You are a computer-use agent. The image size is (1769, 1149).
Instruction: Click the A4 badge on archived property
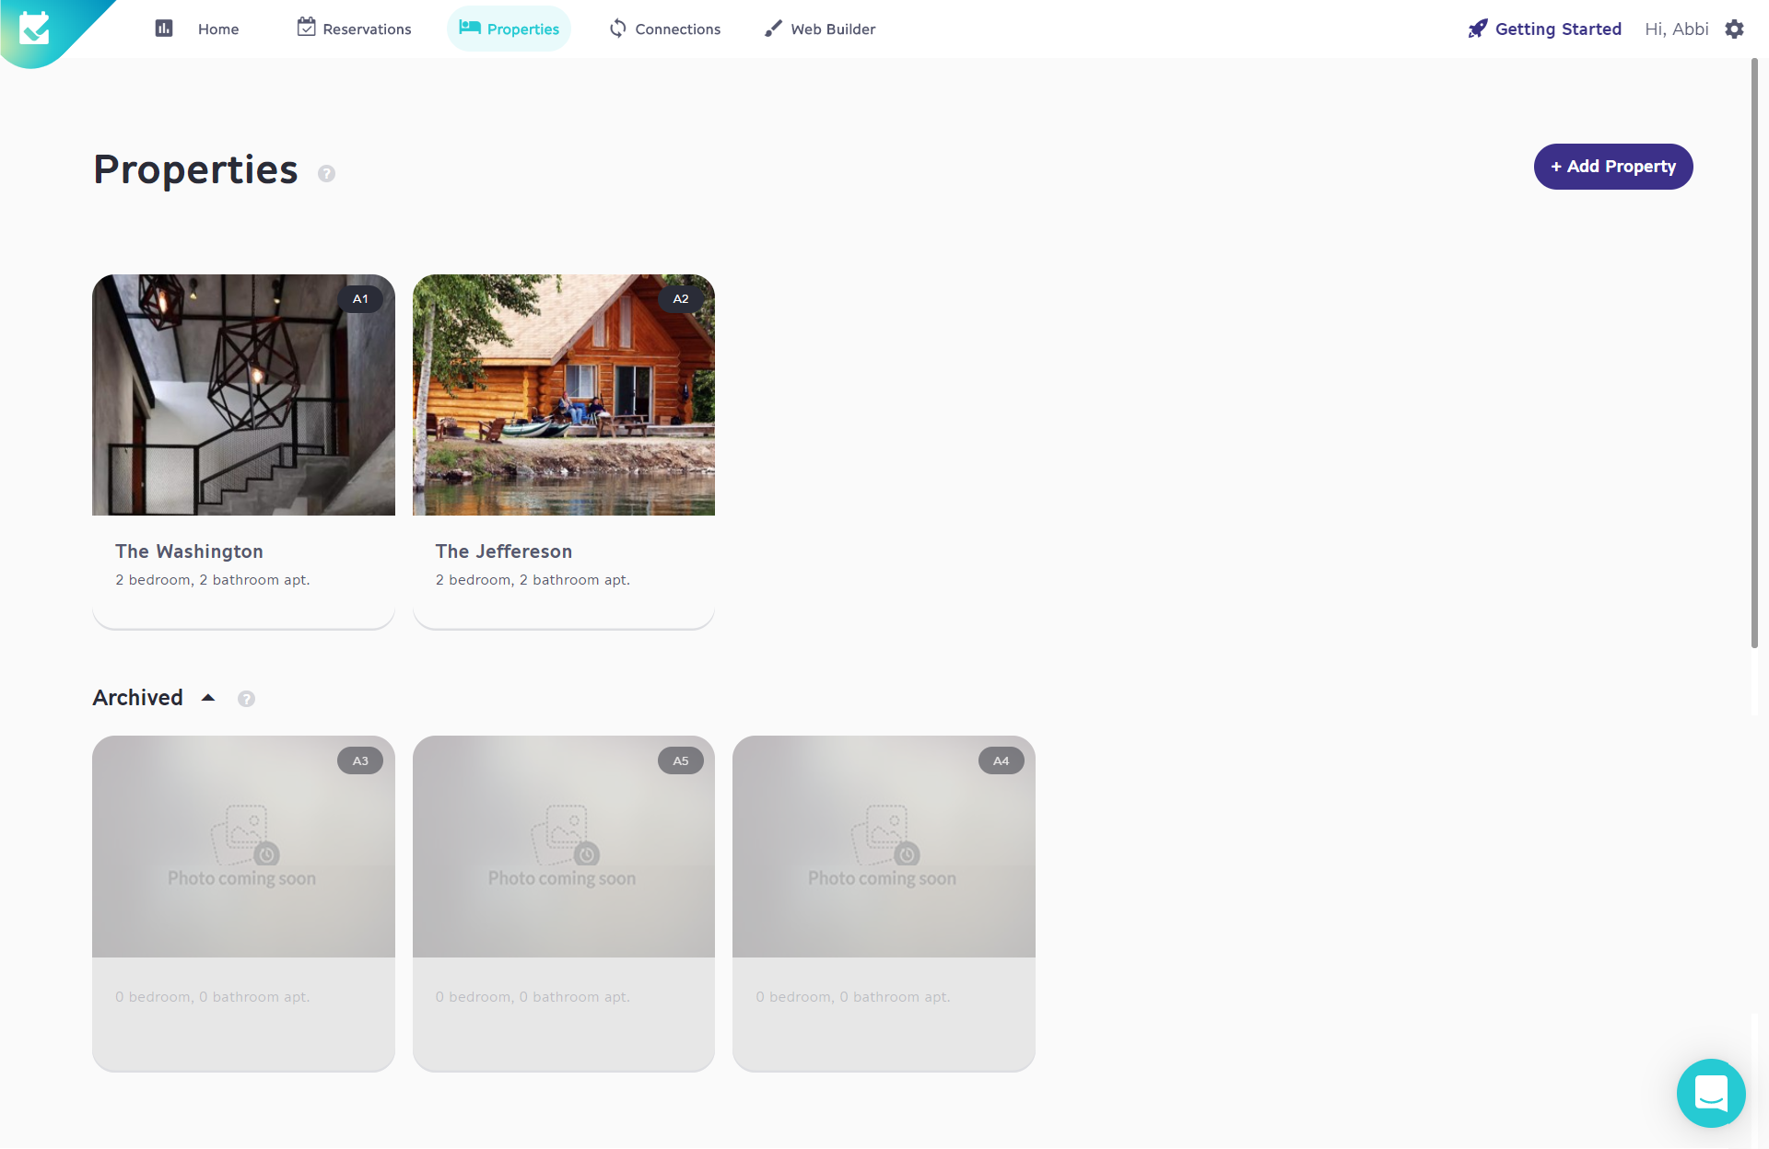[x=1002, y=761]
